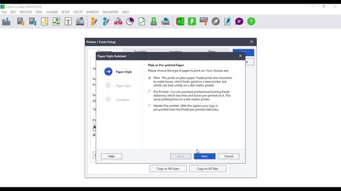
Task: Click the greyed-out Back button
Action: pyautogui.click(x=181, y=156)
